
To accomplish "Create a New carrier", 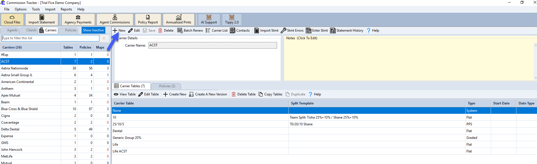I will (x=119, y=30).
